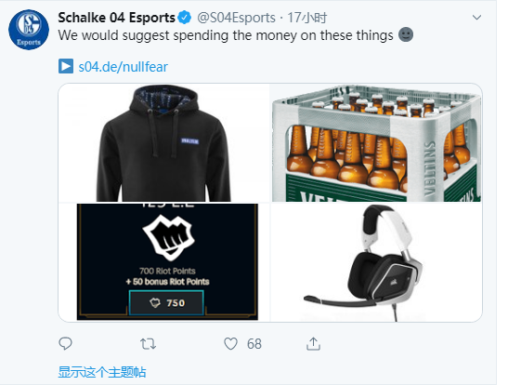
Task: Click the Schalke 04 Esports profile avatar
Action: 29,30
